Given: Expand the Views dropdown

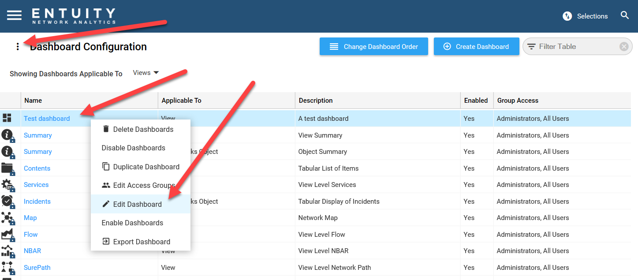Looking at the screenshot, I should tap(146, 73).
